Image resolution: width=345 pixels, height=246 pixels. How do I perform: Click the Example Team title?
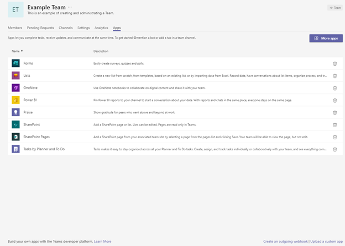tap(46, 7)
